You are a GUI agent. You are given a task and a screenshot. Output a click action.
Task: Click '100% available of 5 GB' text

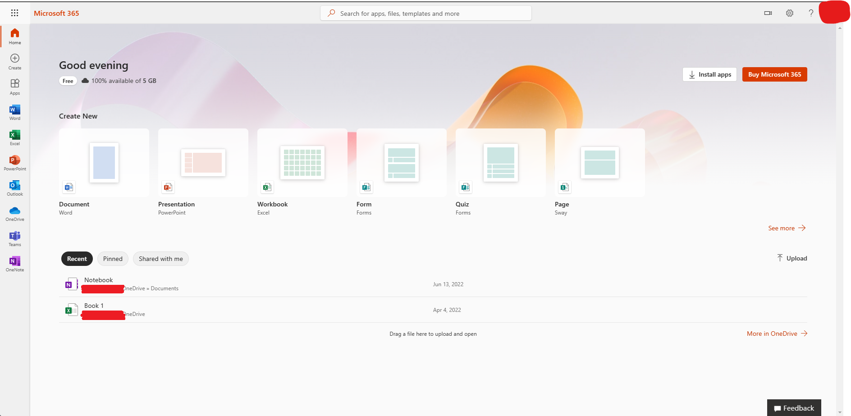[x=124, y=81]
